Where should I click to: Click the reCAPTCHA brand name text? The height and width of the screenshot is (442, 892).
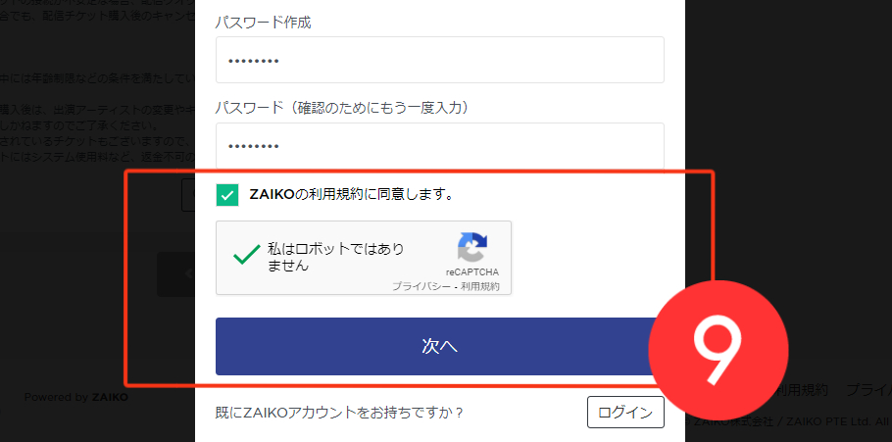pyautogui.click(x=472, y=272)
